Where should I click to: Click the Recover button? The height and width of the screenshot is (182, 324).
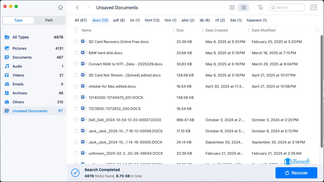pos(296,173)
